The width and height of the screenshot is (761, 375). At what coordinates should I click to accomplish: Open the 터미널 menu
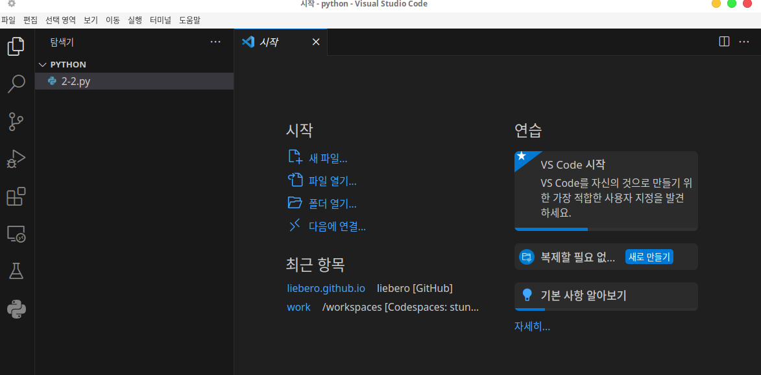pyautogui.click(x=161, y=20)
